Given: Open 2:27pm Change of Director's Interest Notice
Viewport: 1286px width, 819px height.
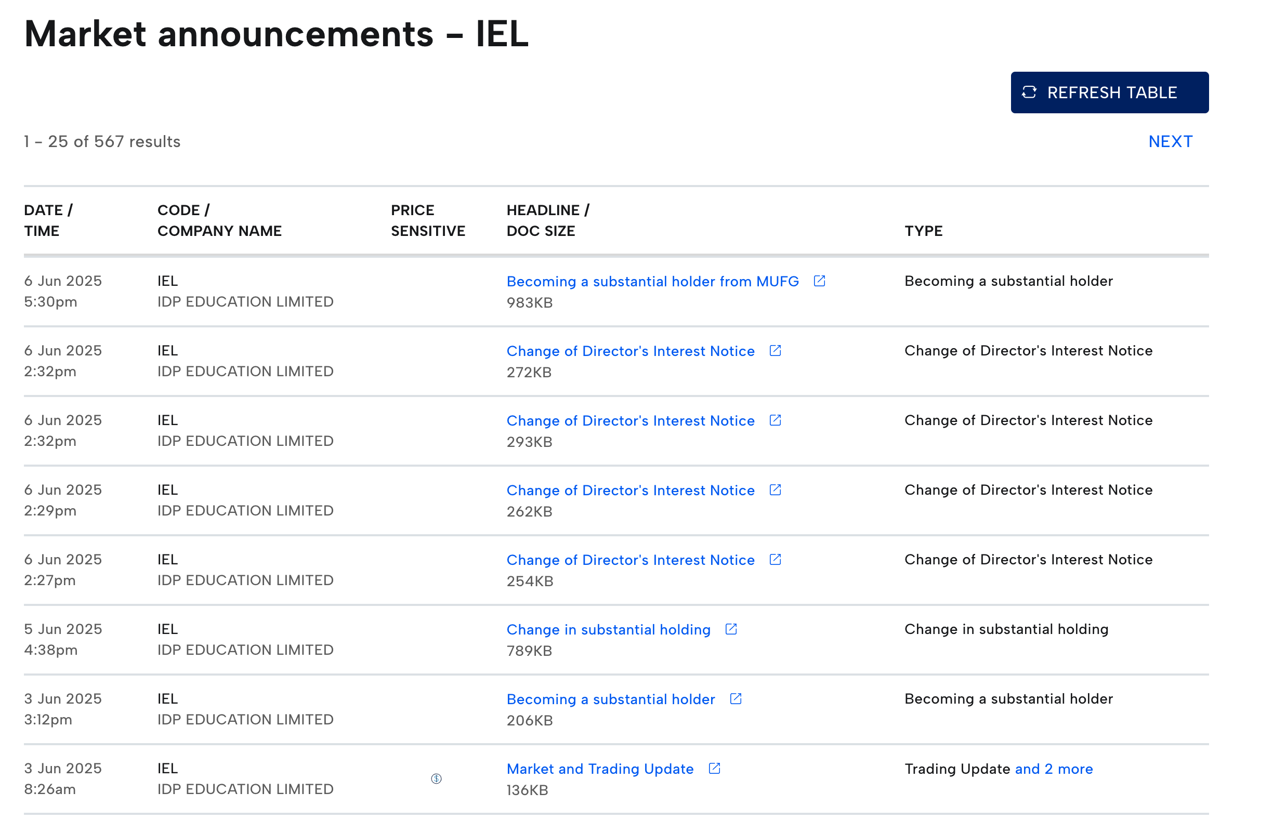Looking at the screenshot, I should tap(630, 560).
